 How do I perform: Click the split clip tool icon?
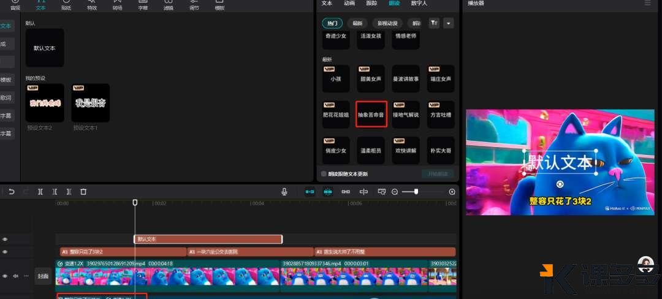(x=40, y=192)
